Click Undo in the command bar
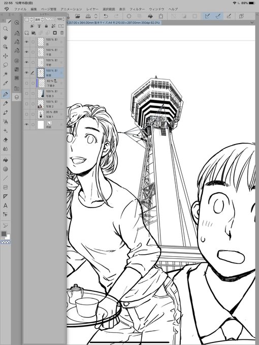This screenshot has width=259, height=345. (x=106, y=16)
